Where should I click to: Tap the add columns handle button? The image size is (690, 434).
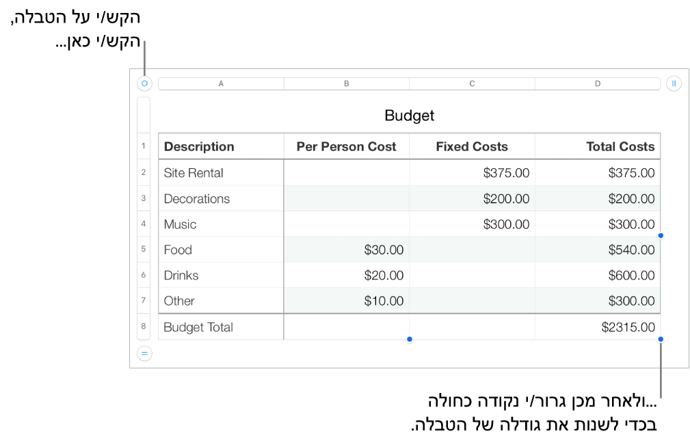(674, 83)
